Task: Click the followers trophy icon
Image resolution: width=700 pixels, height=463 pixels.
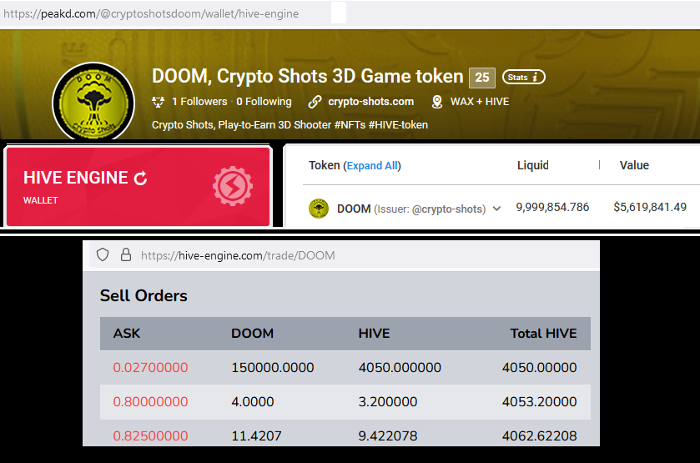Action: pos(158,102)
